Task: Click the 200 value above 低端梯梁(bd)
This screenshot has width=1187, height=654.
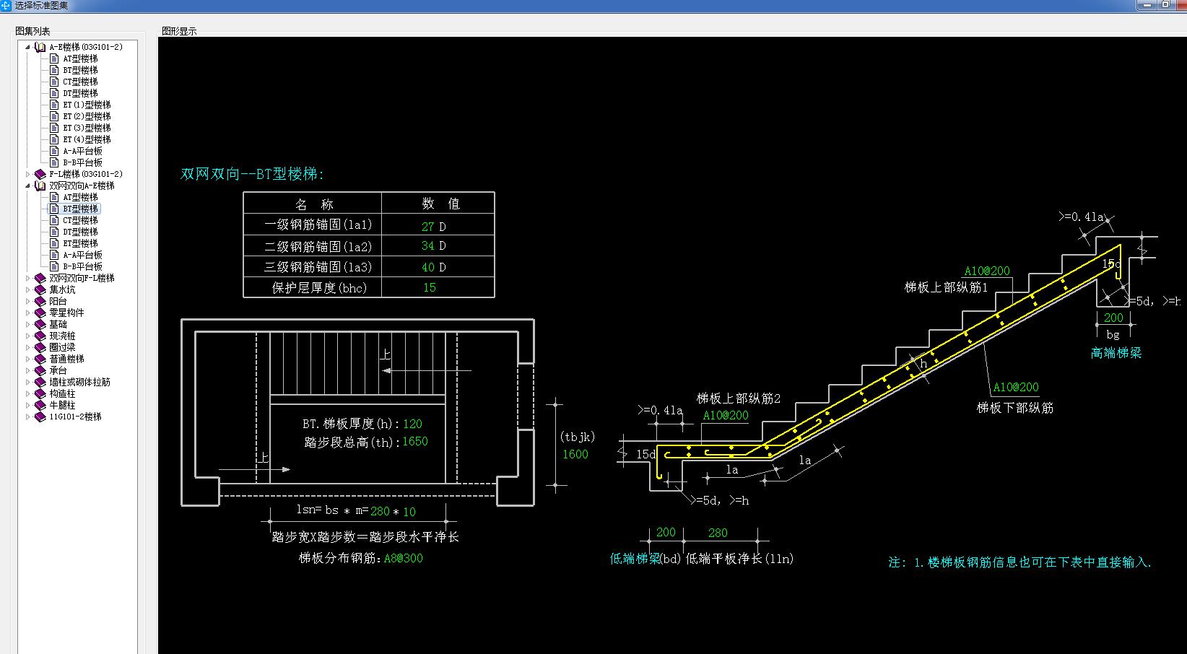Action: click(666, 532)
